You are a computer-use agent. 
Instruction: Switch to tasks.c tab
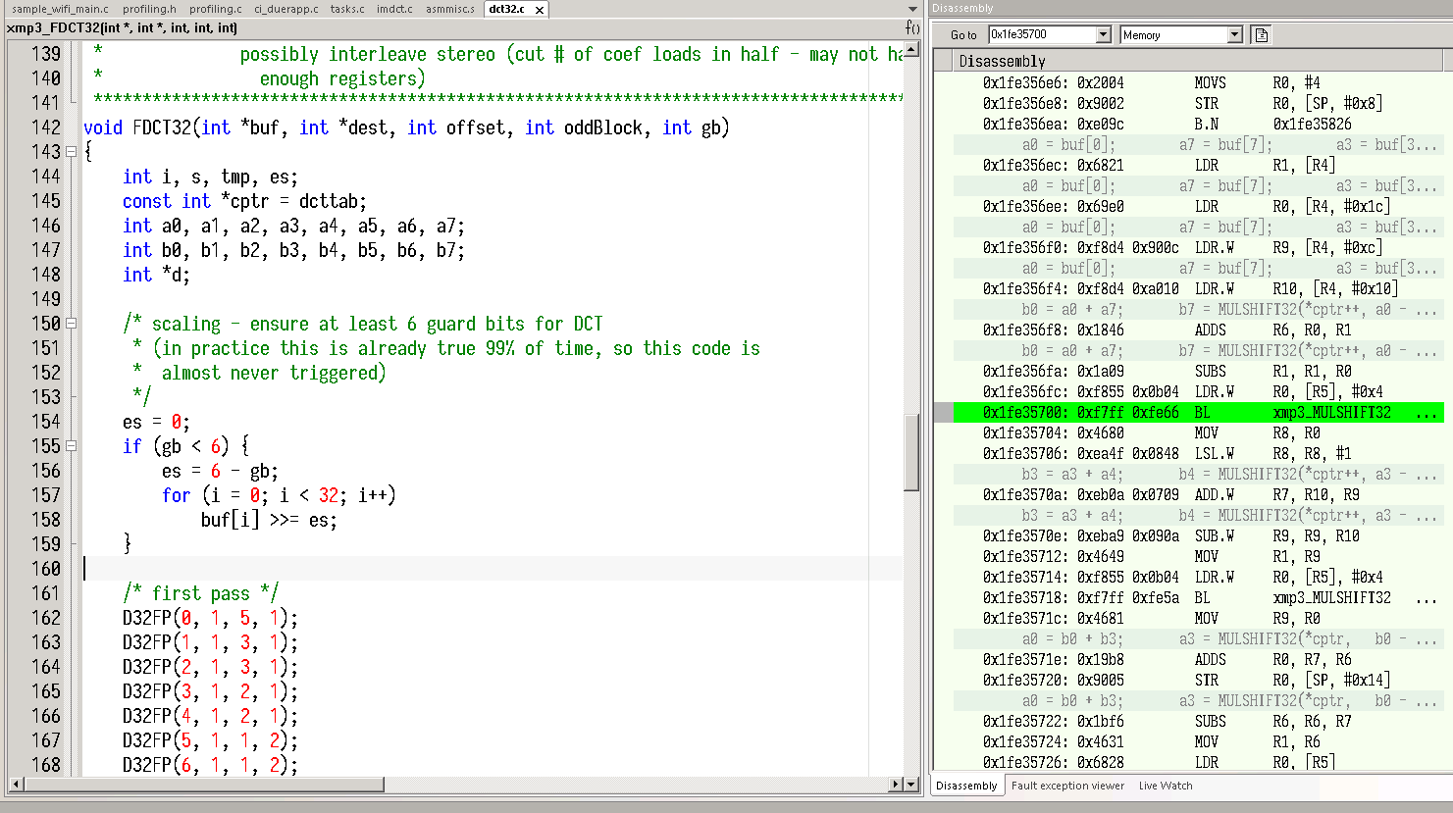point(347,9)
